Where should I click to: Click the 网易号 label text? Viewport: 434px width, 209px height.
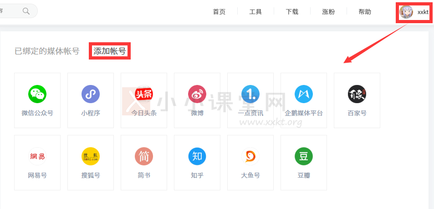pyautogui.click(x=37, y=175)
